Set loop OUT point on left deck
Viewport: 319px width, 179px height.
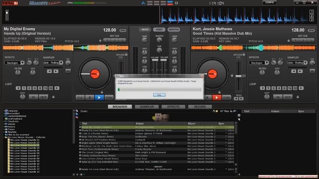pos(43,97)
